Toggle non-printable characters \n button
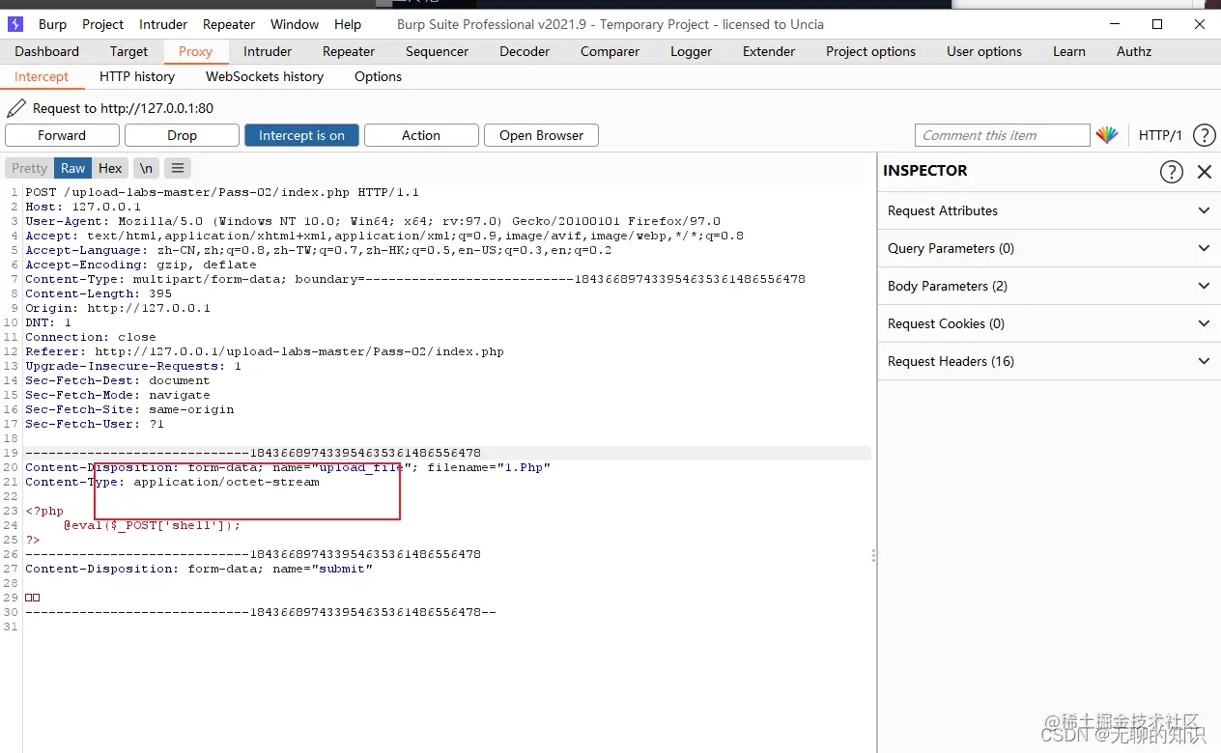Viewport: 1221px width, 753px height. click(x=146, y=168)
